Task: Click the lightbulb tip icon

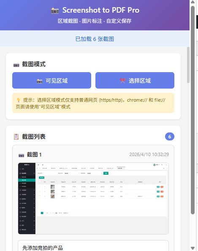Action: pyautogui.click(x=19, y=100)
